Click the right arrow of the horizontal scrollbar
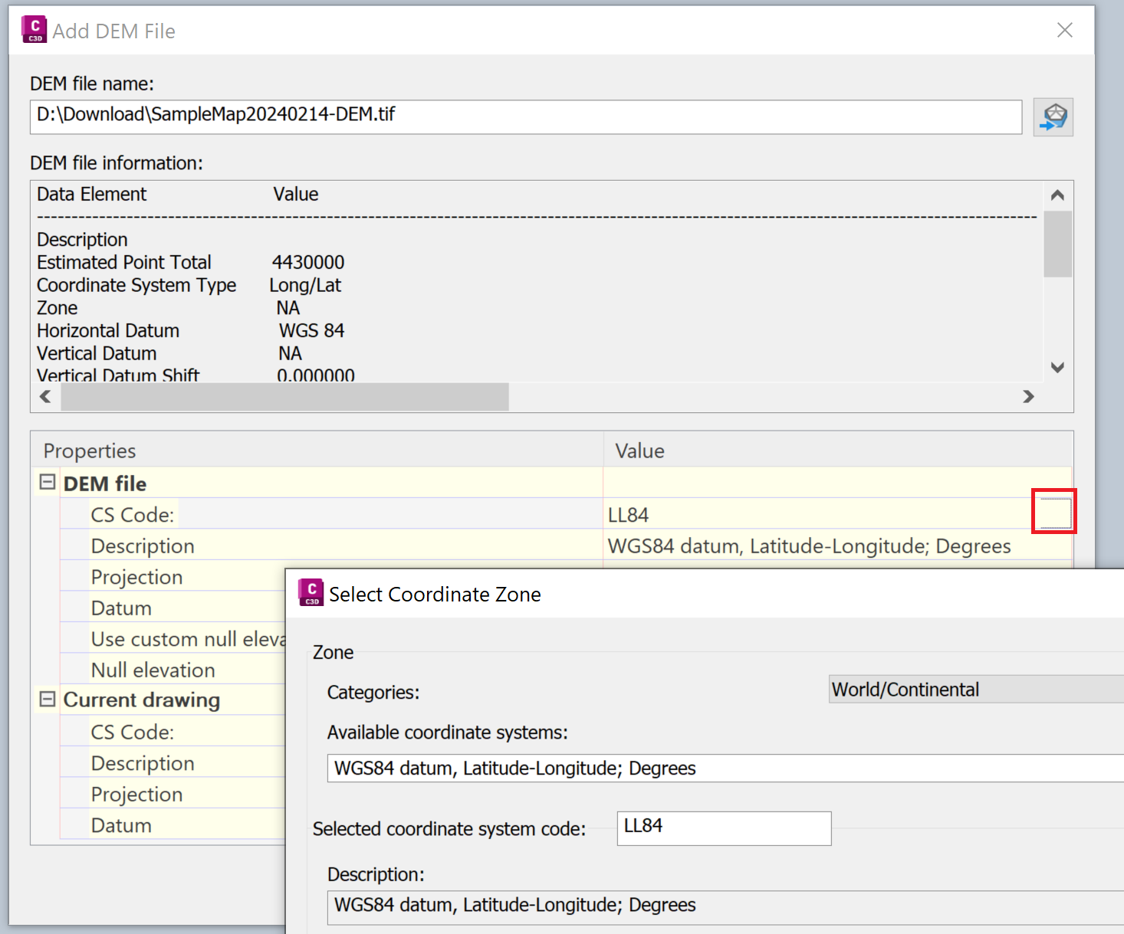Image resolution: width=1124 pixels, height=934 pixels. coord(1028,396)
